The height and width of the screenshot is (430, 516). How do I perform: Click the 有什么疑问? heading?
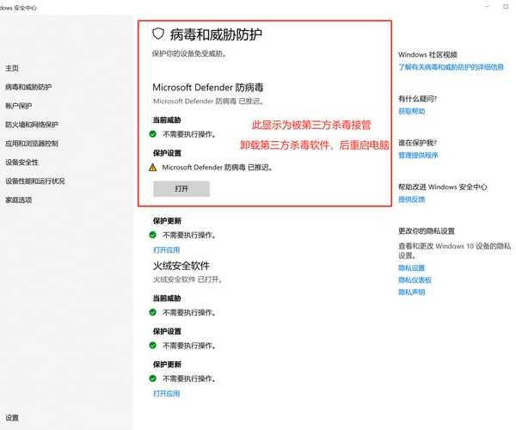(418, 99)
